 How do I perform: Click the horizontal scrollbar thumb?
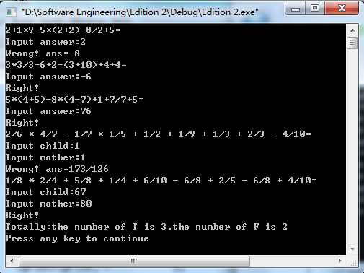(134, 261)
